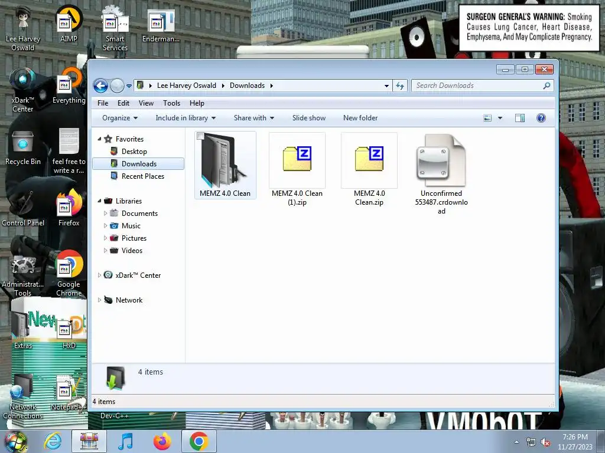The height and width of the screenshot is (453, 605).
Task: Open xDark Center desktop icon
Action: tap(23, 90)
